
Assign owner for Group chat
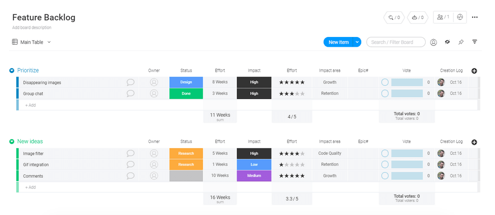click(x=154, y=93)
